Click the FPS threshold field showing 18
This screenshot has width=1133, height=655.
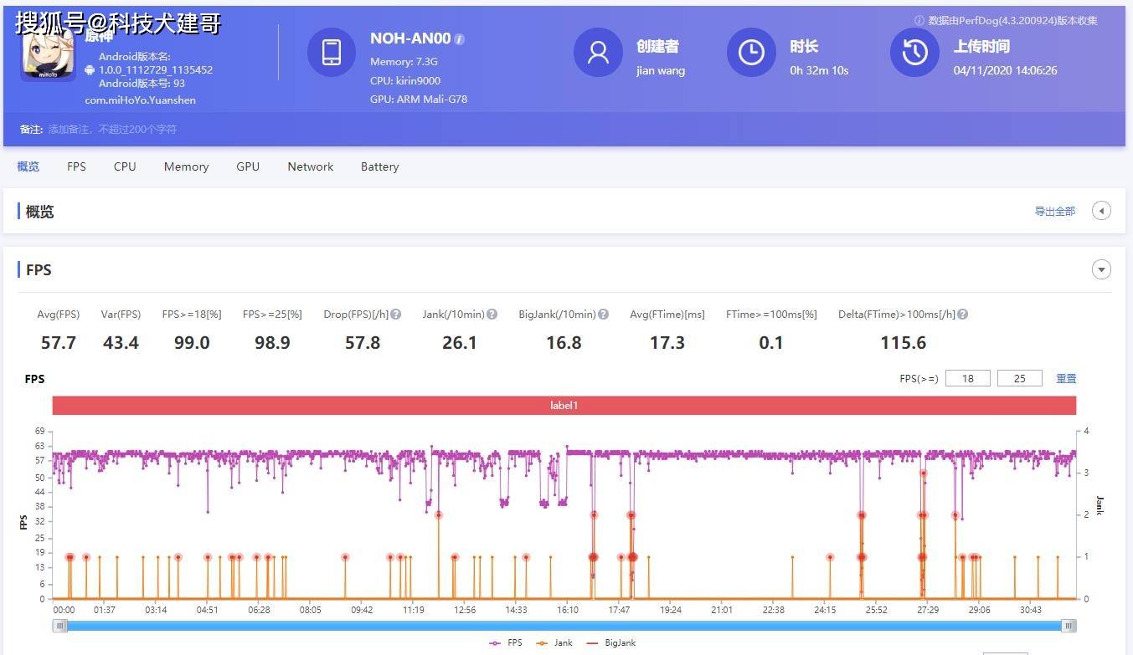(968, 379)
